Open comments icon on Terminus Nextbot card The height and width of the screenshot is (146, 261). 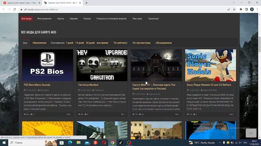(x=122, y=114)
